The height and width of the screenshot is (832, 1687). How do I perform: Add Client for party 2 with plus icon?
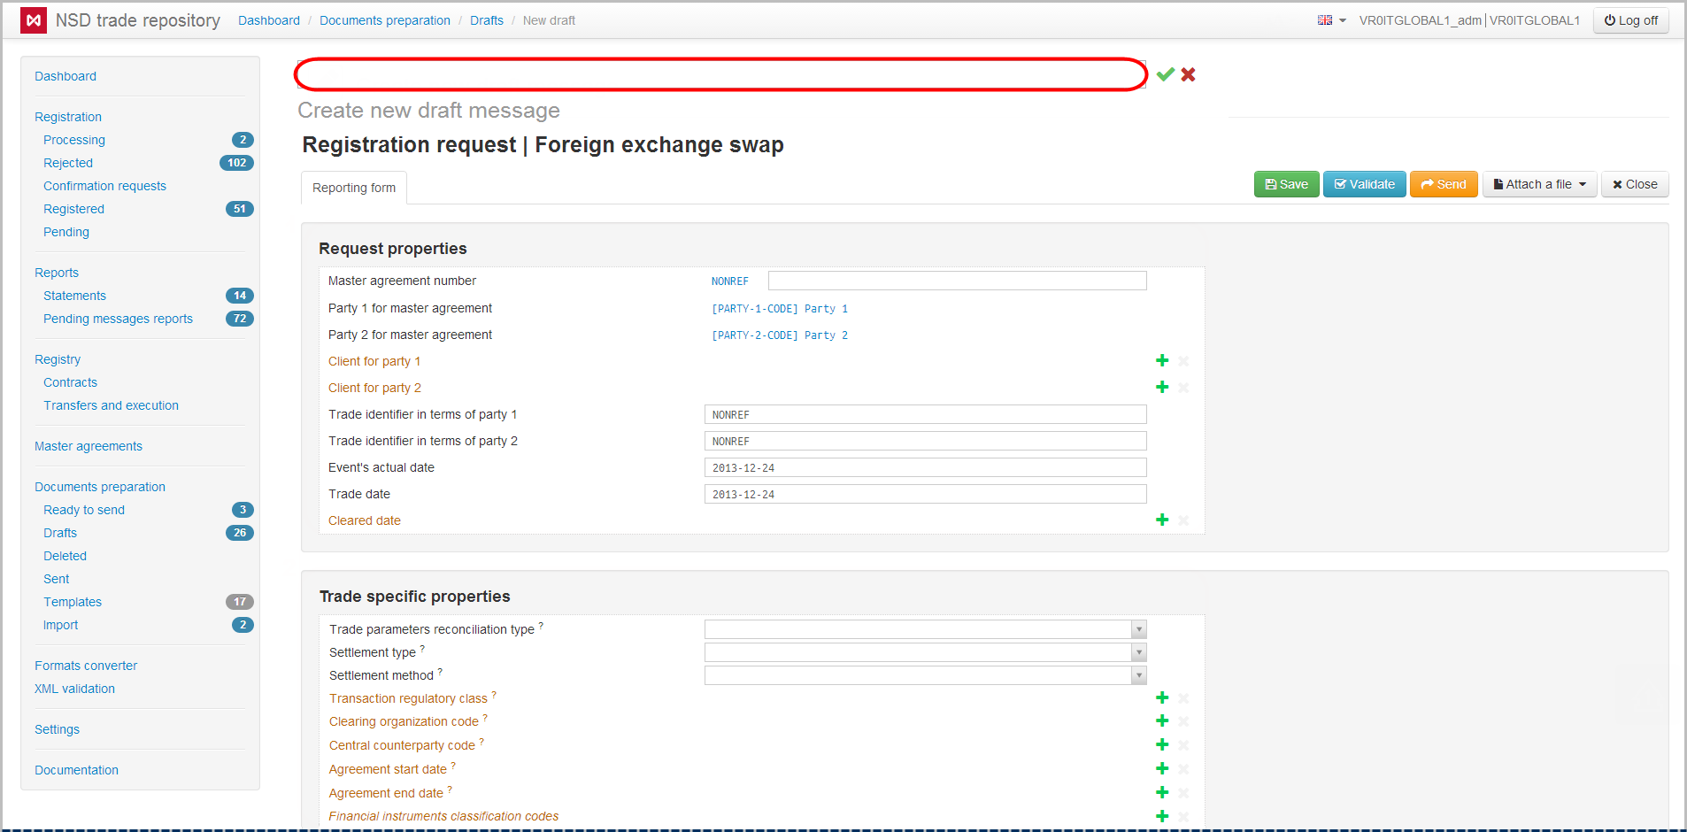[x=1162, y=388]
